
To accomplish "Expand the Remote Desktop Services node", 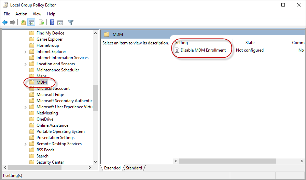I will [26, 144].
